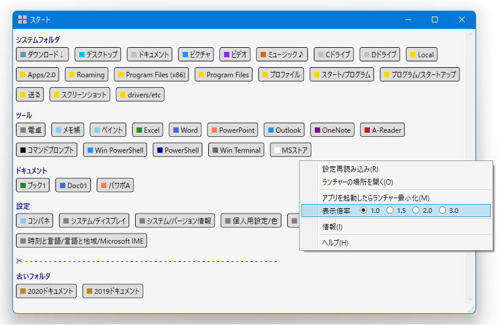Launch PowerPoint from tools
Screen dimensions: 502x325
tap(233, 130)
